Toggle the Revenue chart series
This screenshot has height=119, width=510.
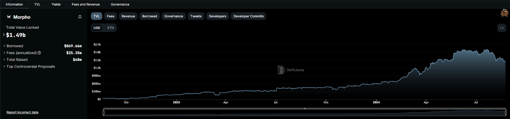point(128,16)
